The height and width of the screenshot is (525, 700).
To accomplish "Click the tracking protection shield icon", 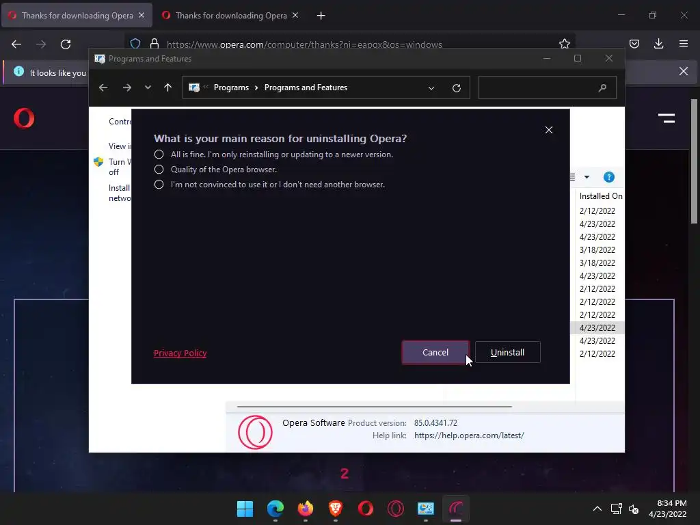I will coord(135,44).
